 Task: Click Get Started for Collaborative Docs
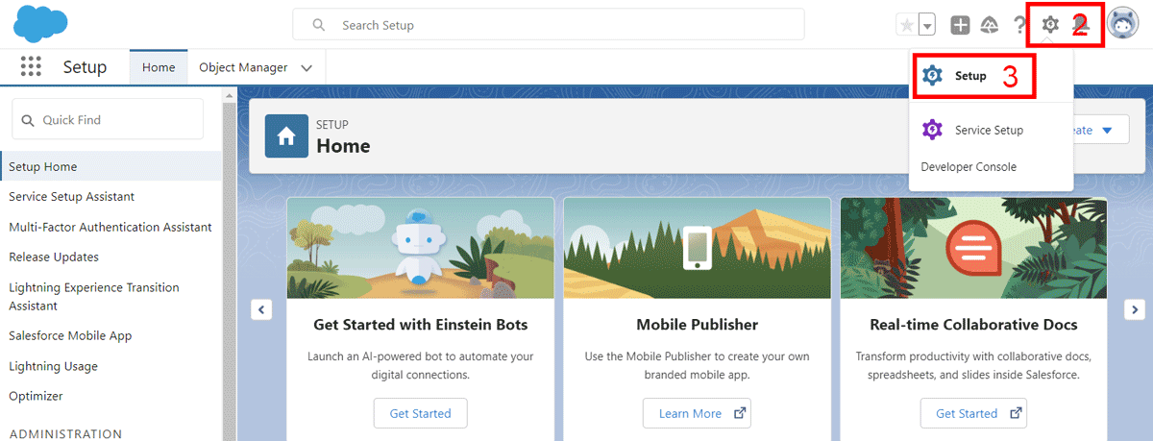click(x=973, y=413)
